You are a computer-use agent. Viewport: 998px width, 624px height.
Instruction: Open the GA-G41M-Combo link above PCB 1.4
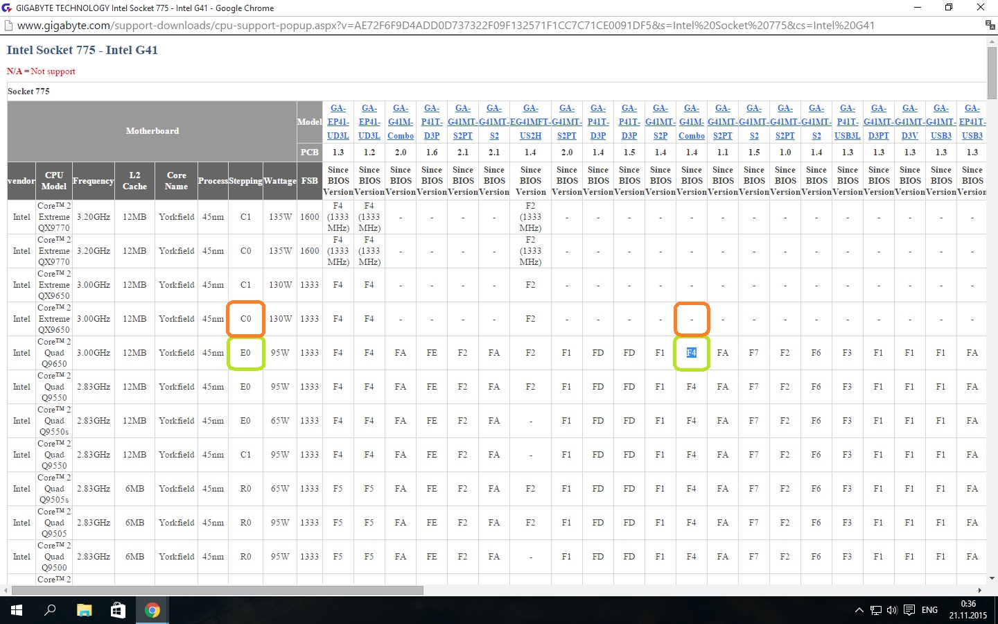(692, 122)
